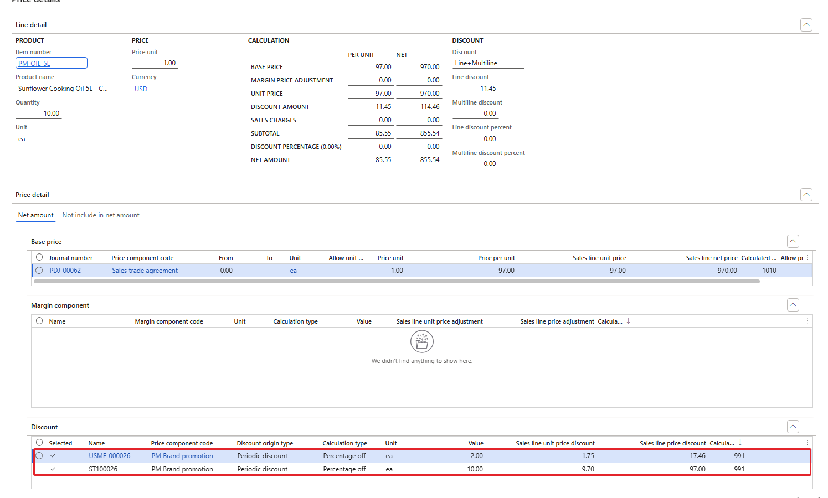
Task: Click the Quantity field showing 10.00
Action: tap(39, 113)
